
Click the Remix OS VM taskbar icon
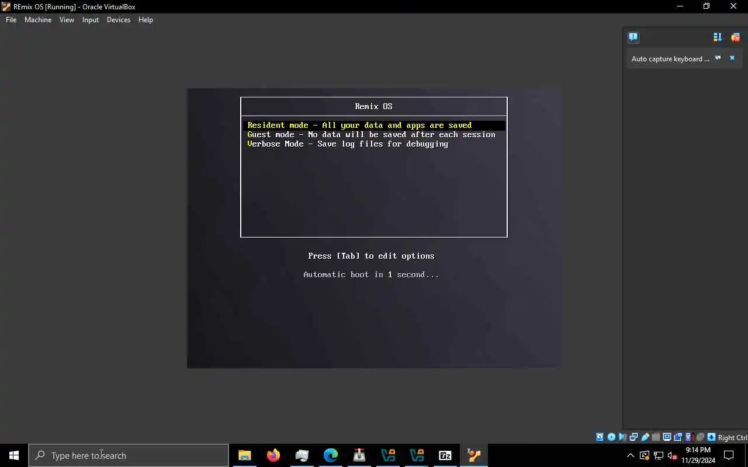473,455
